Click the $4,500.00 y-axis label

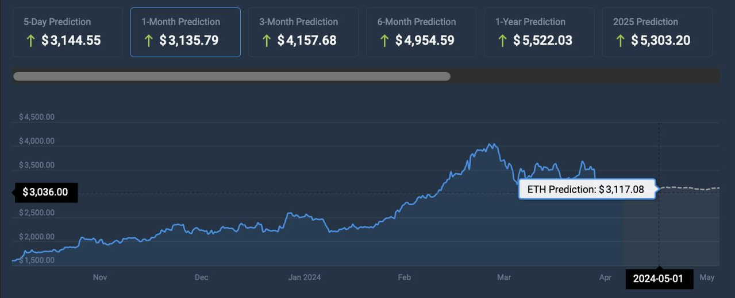(37, 117)
